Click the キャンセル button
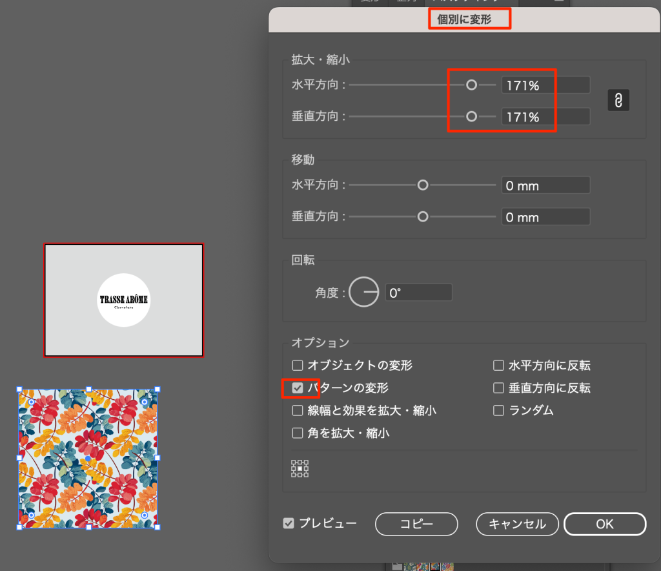The width and height of the screenshot is (661, 571). [x=517, y=524]
